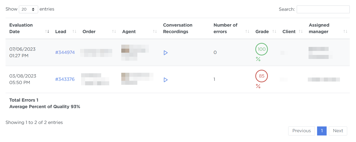Image resolution: width=356 pixels, height=142 pixels.
Task: Sort by Evaluation Date column arrows
Action: click(x=47, y=31)
